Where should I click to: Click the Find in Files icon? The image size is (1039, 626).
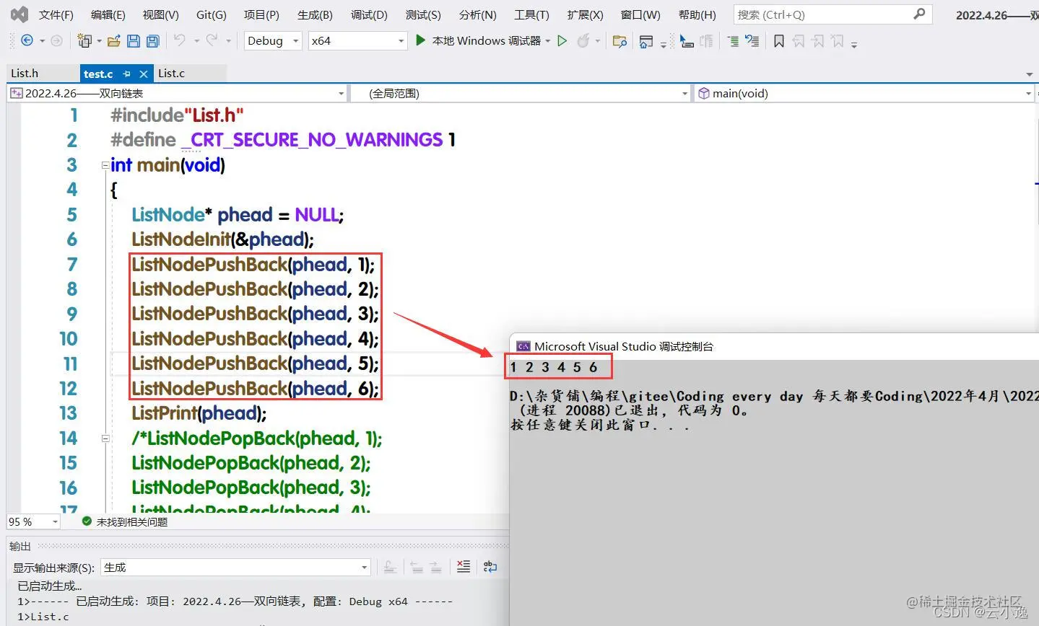click(x=620, y=41)
